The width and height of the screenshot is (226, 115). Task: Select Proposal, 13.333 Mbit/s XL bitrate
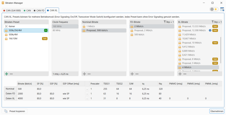point(198,26)
